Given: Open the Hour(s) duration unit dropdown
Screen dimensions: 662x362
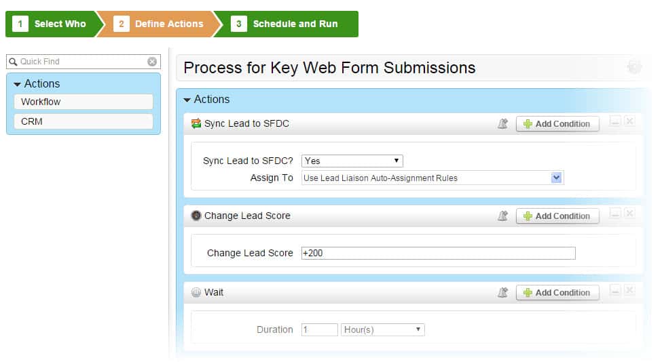Looking at the screenshot, I should (x=382, y=329).
